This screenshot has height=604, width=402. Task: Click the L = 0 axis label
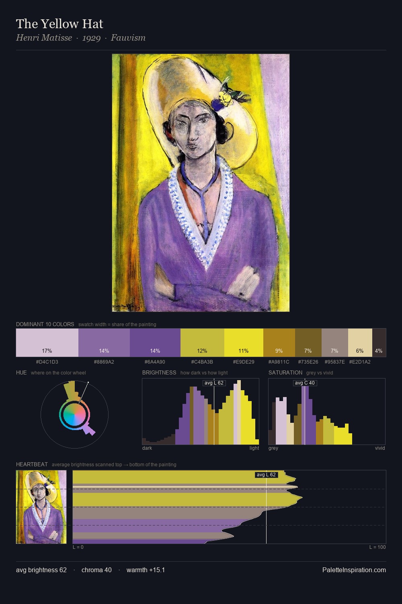78,547
